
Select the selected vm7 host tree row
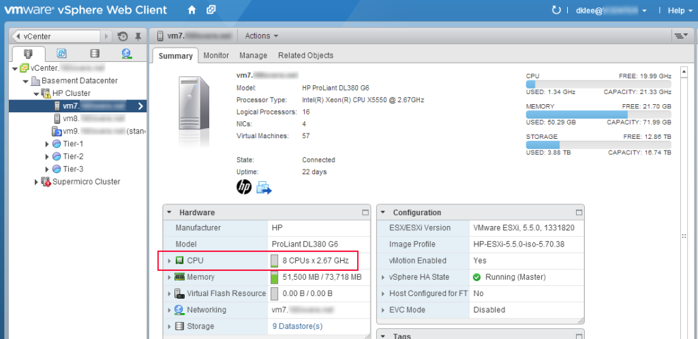(x=78, y=106)
